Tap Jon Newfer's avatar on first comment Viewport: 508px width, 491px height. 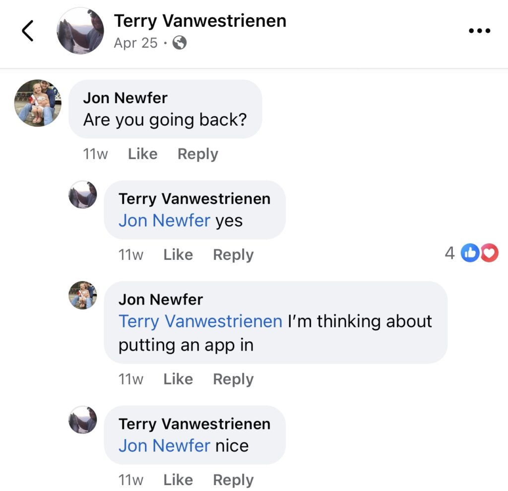(38, 103)
